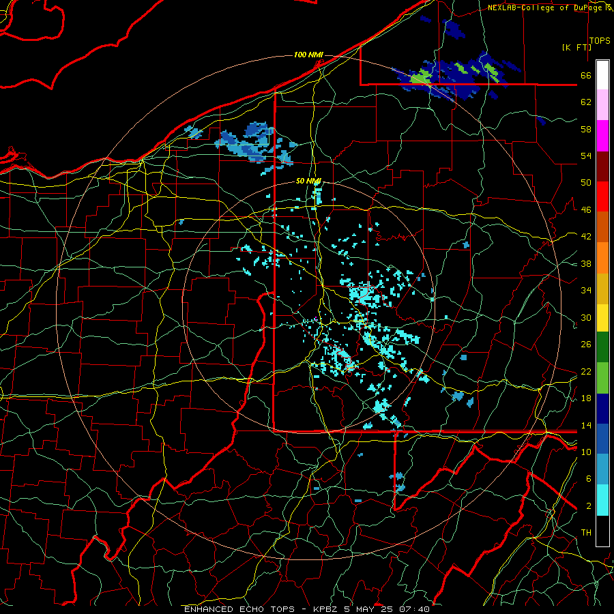The height and width of the screenshot is (614, 614).
Task: Click the black TH legend swatch
Action: point(602,531)
